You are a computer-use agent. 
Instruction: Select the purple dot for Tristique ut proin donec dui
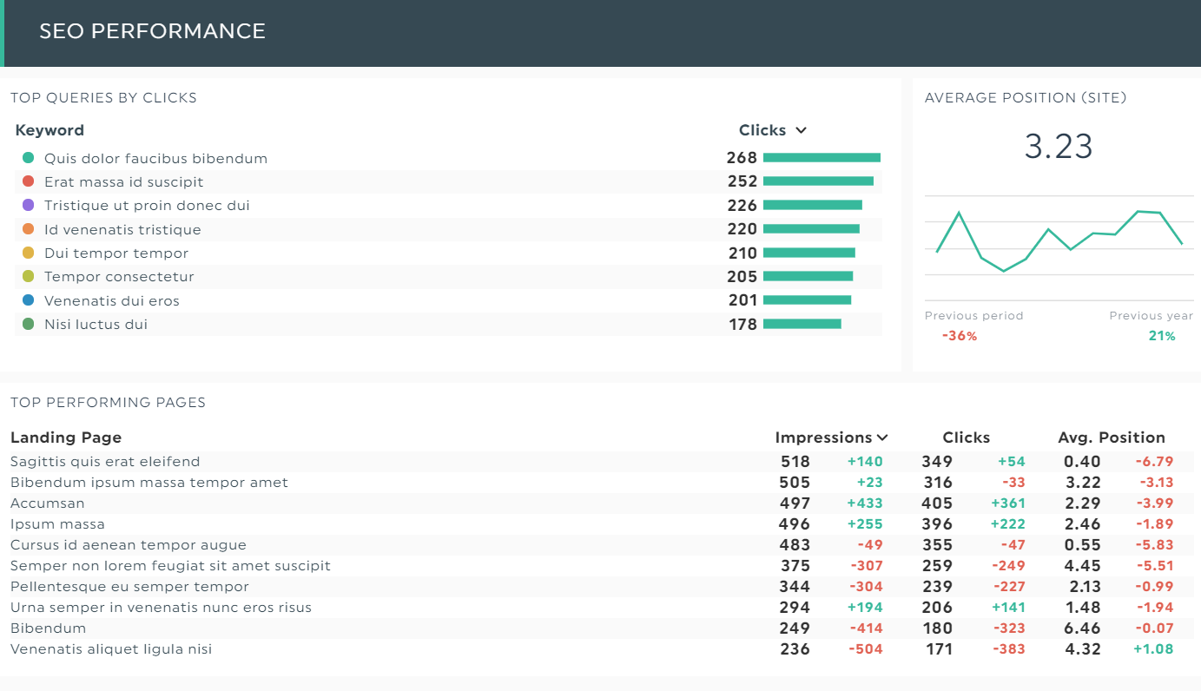[x=28, y=206]
